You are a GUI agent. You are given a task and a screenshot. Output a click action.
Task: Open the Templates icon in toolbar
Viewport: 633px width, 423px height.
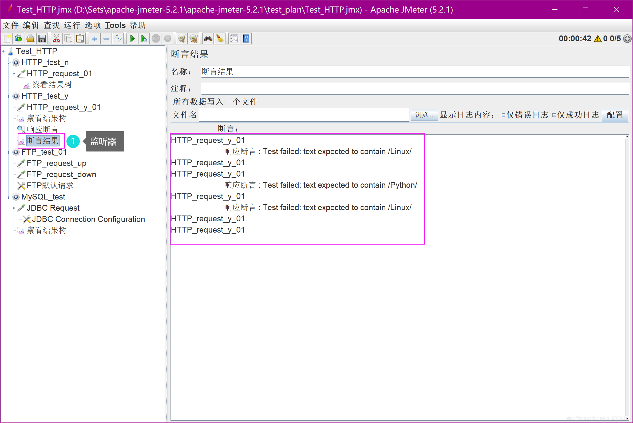tap(19, 39)
